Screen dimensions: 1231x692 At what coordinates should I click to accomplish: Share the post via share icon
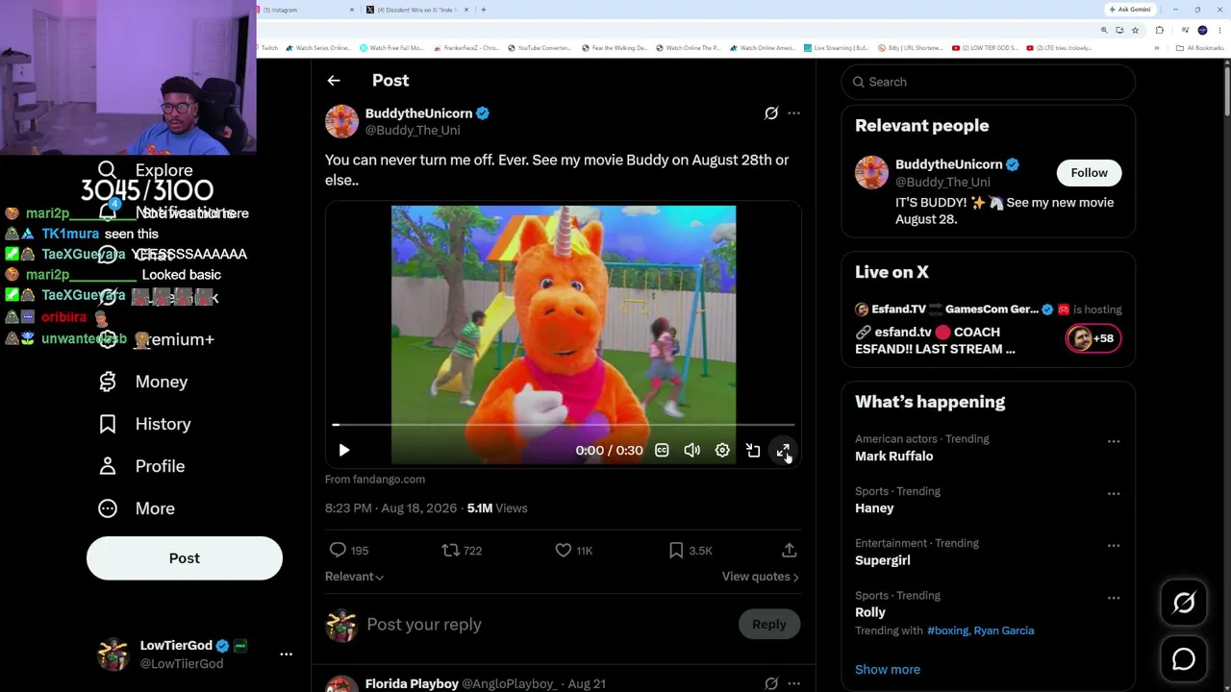[789, 550]
